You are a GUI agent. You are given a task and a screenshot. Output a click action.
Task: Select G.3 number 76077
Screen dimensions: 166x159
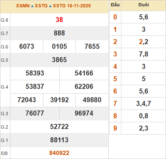click(x=35, y=113)
